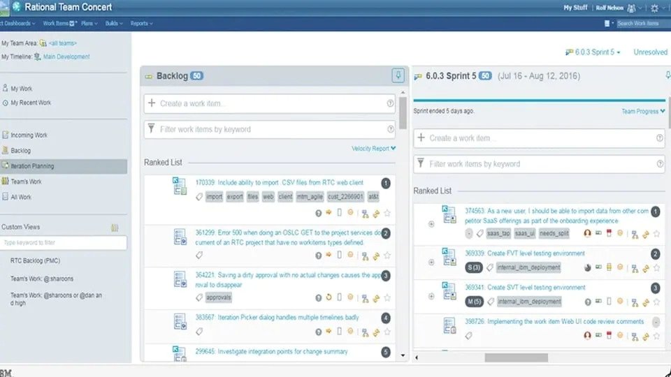Open the Unresolved filter dropdown

(651, 52)
